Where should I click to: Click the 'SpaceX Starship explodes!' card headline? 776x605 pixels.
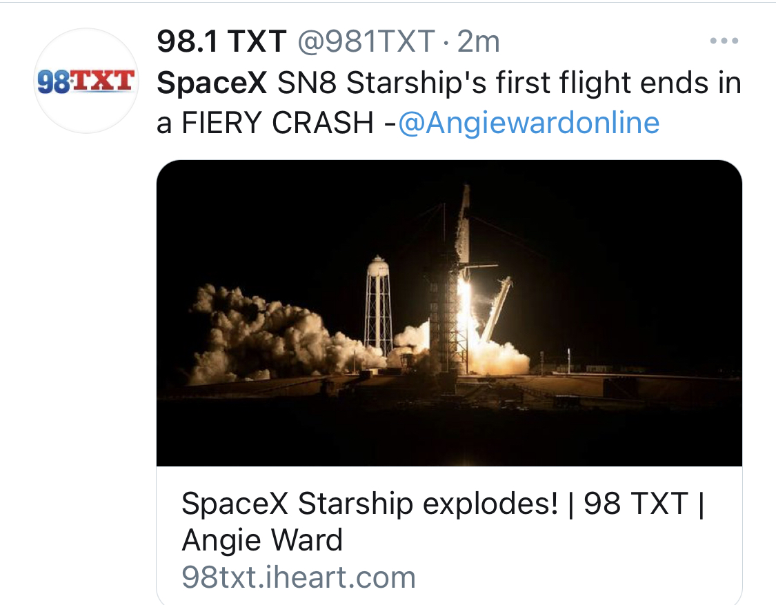370,504
